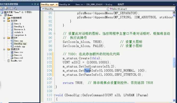Click the Demo.rc2 resource file icon
The image size is (177, 103).
coord(12,58)
